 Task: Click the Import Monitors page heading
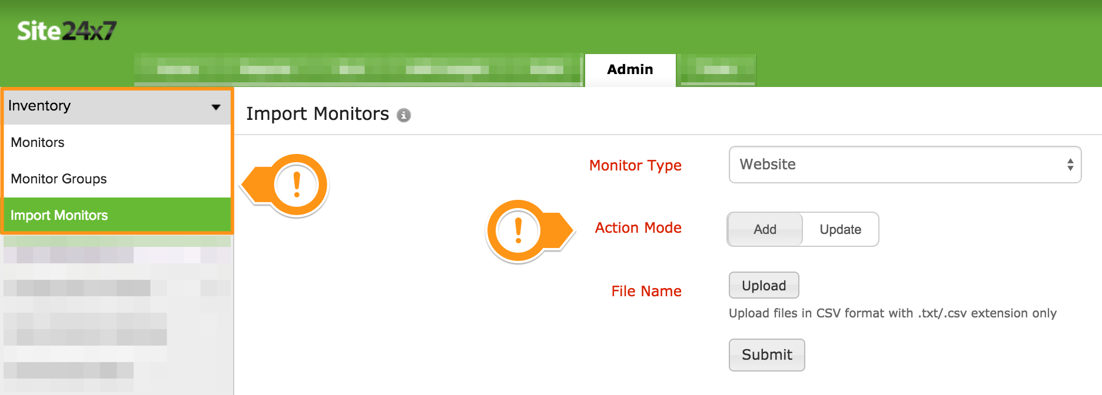[317, 113]
